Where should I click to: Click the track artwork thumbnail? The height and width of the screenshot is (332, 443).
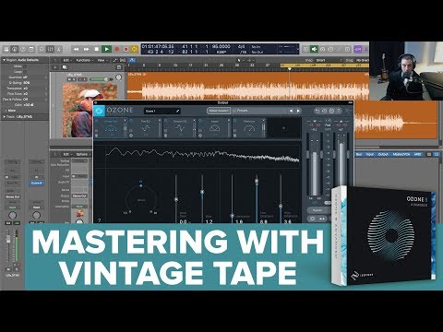pos(90,110)
